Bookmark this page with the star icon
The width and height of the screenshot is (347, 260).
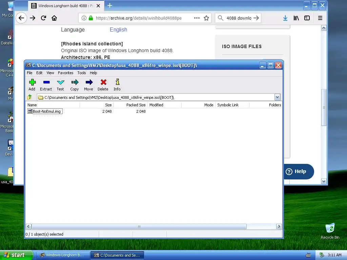point(206,18)
